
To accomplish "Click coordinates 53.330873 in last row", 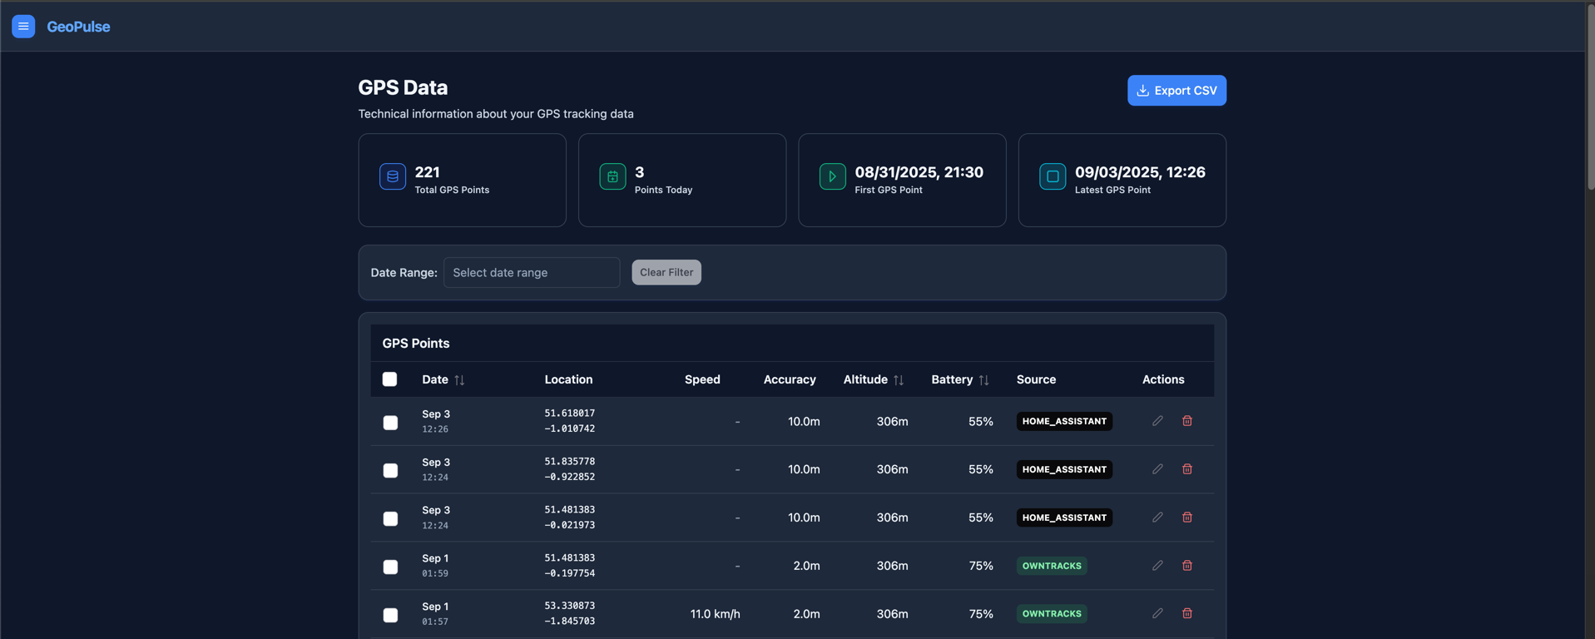I will [569, 606].
